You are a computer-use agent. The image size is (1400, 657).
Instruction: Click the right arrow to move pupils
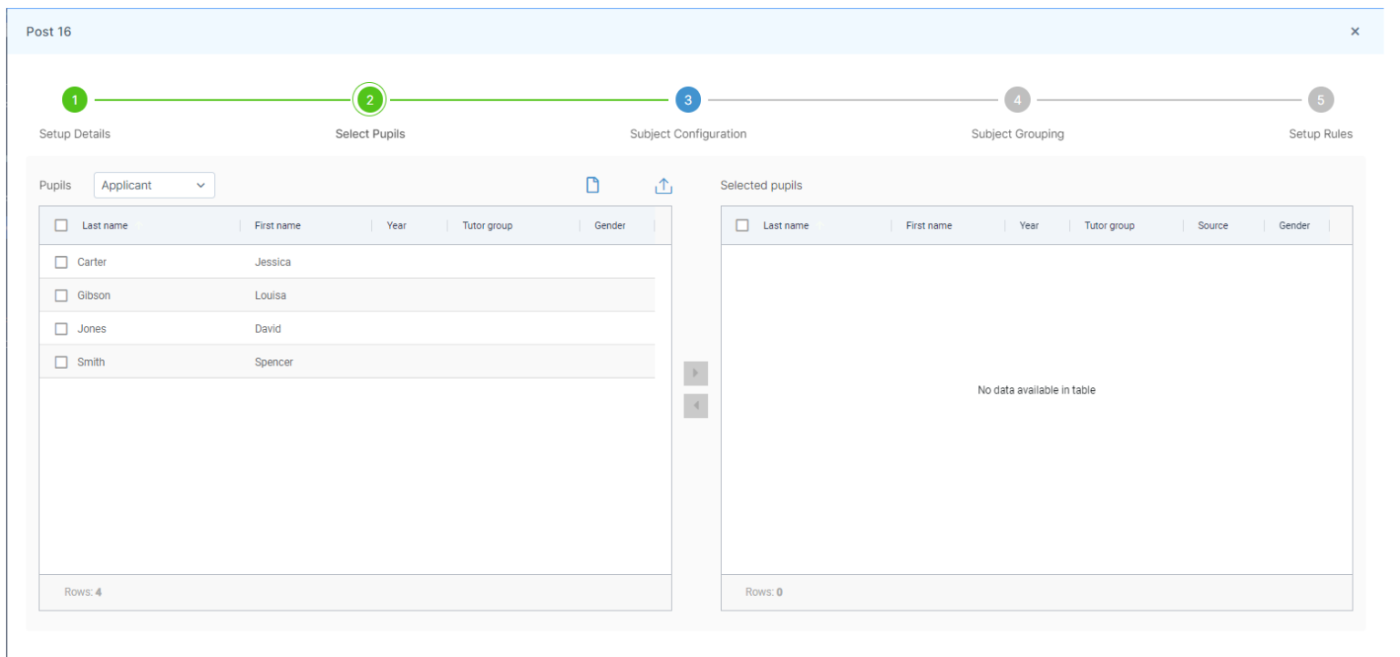tap(695, 373)
